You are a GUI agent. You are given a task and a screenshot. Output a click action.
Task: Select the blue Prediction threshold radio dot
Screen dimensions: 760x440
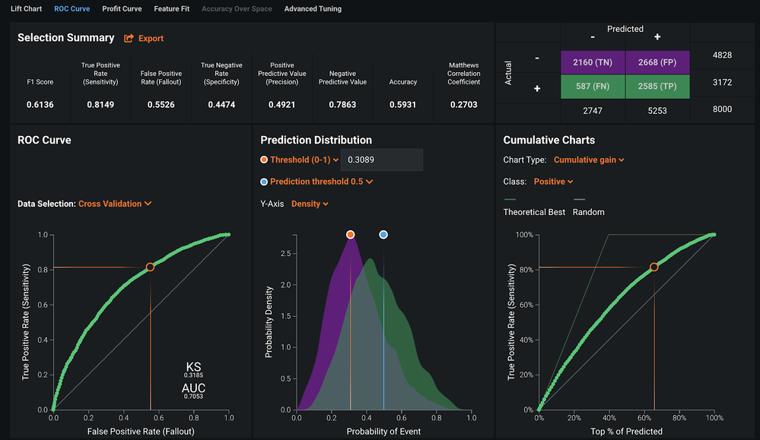coord(264,182)
